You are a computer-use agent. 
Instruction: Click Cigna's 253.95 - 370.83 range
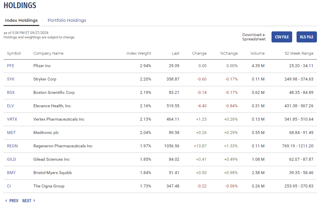point(299,186)
